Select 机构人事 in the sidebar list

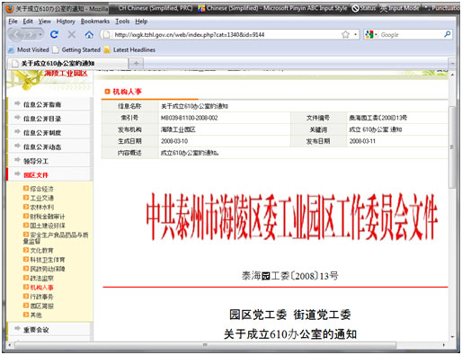click(x=41, y=288)
